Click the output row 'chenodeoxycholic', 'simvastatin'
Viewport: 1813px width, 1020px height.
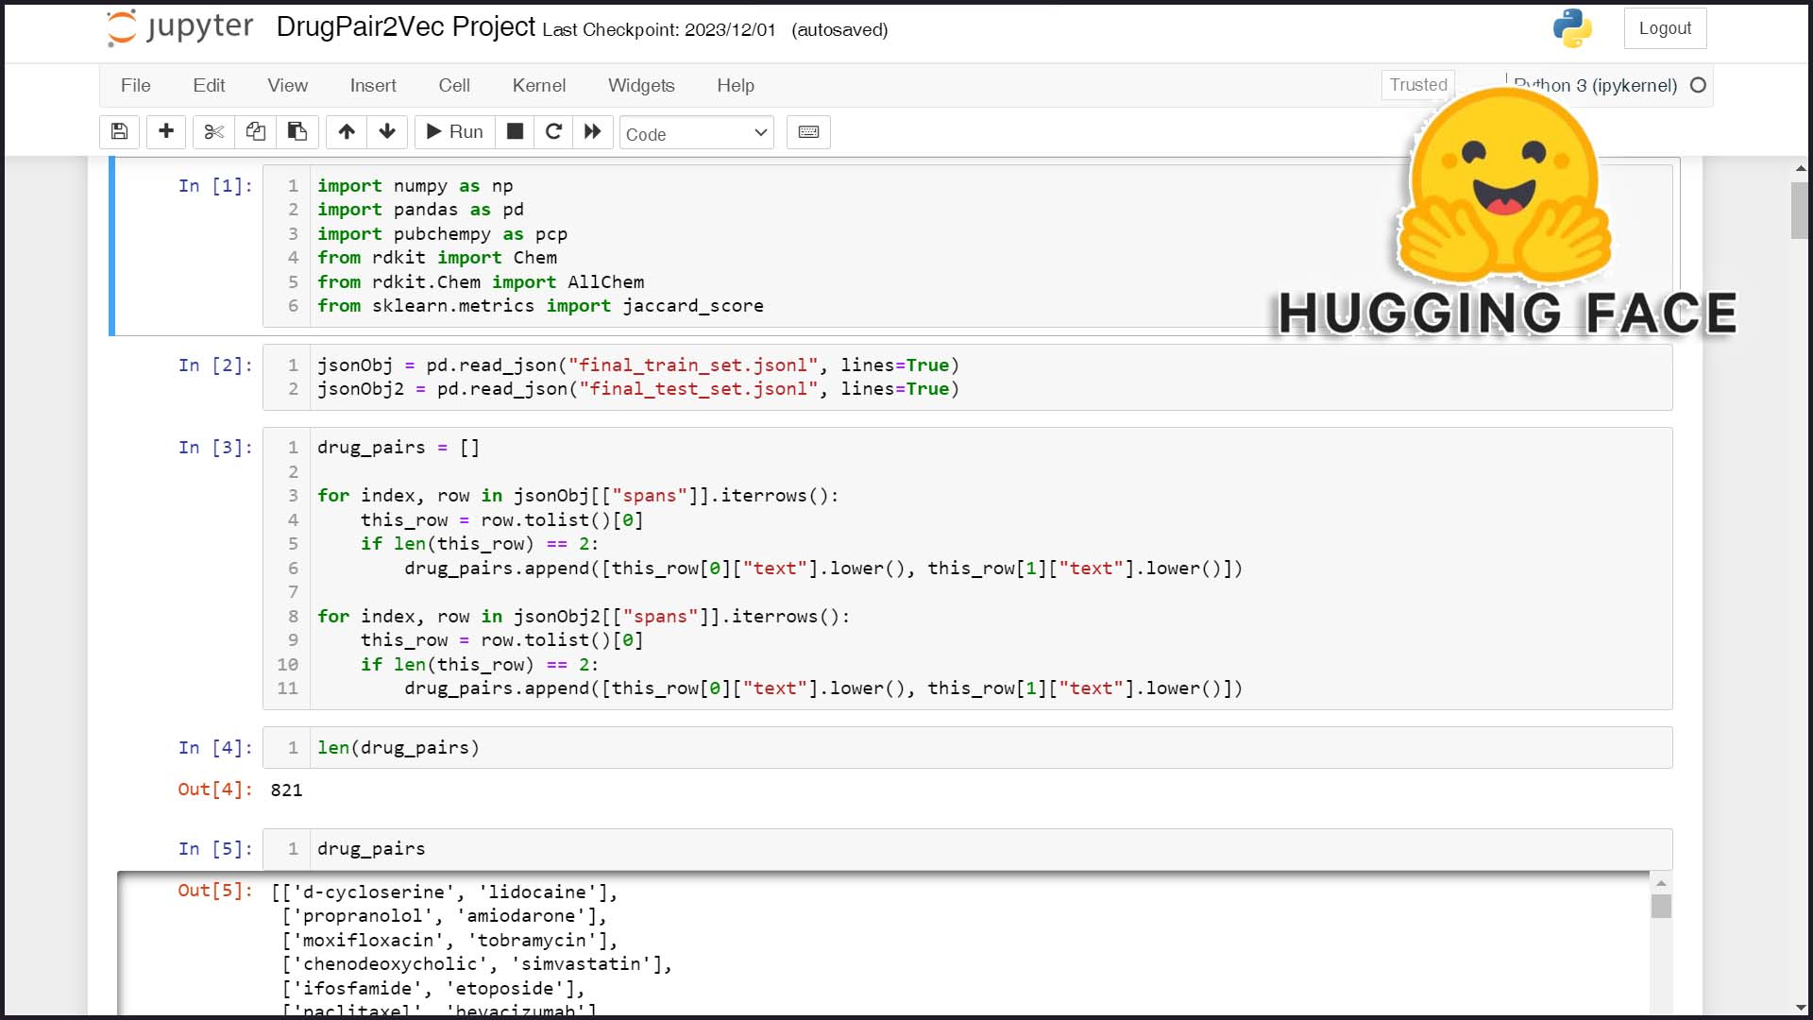coord(477,964)
